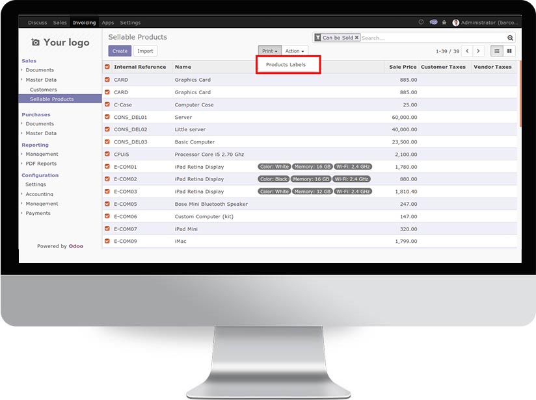The height and width of the screenshot is (400, 536).
Task: Switch to kanban grid view icon
Action: point(509,51)
